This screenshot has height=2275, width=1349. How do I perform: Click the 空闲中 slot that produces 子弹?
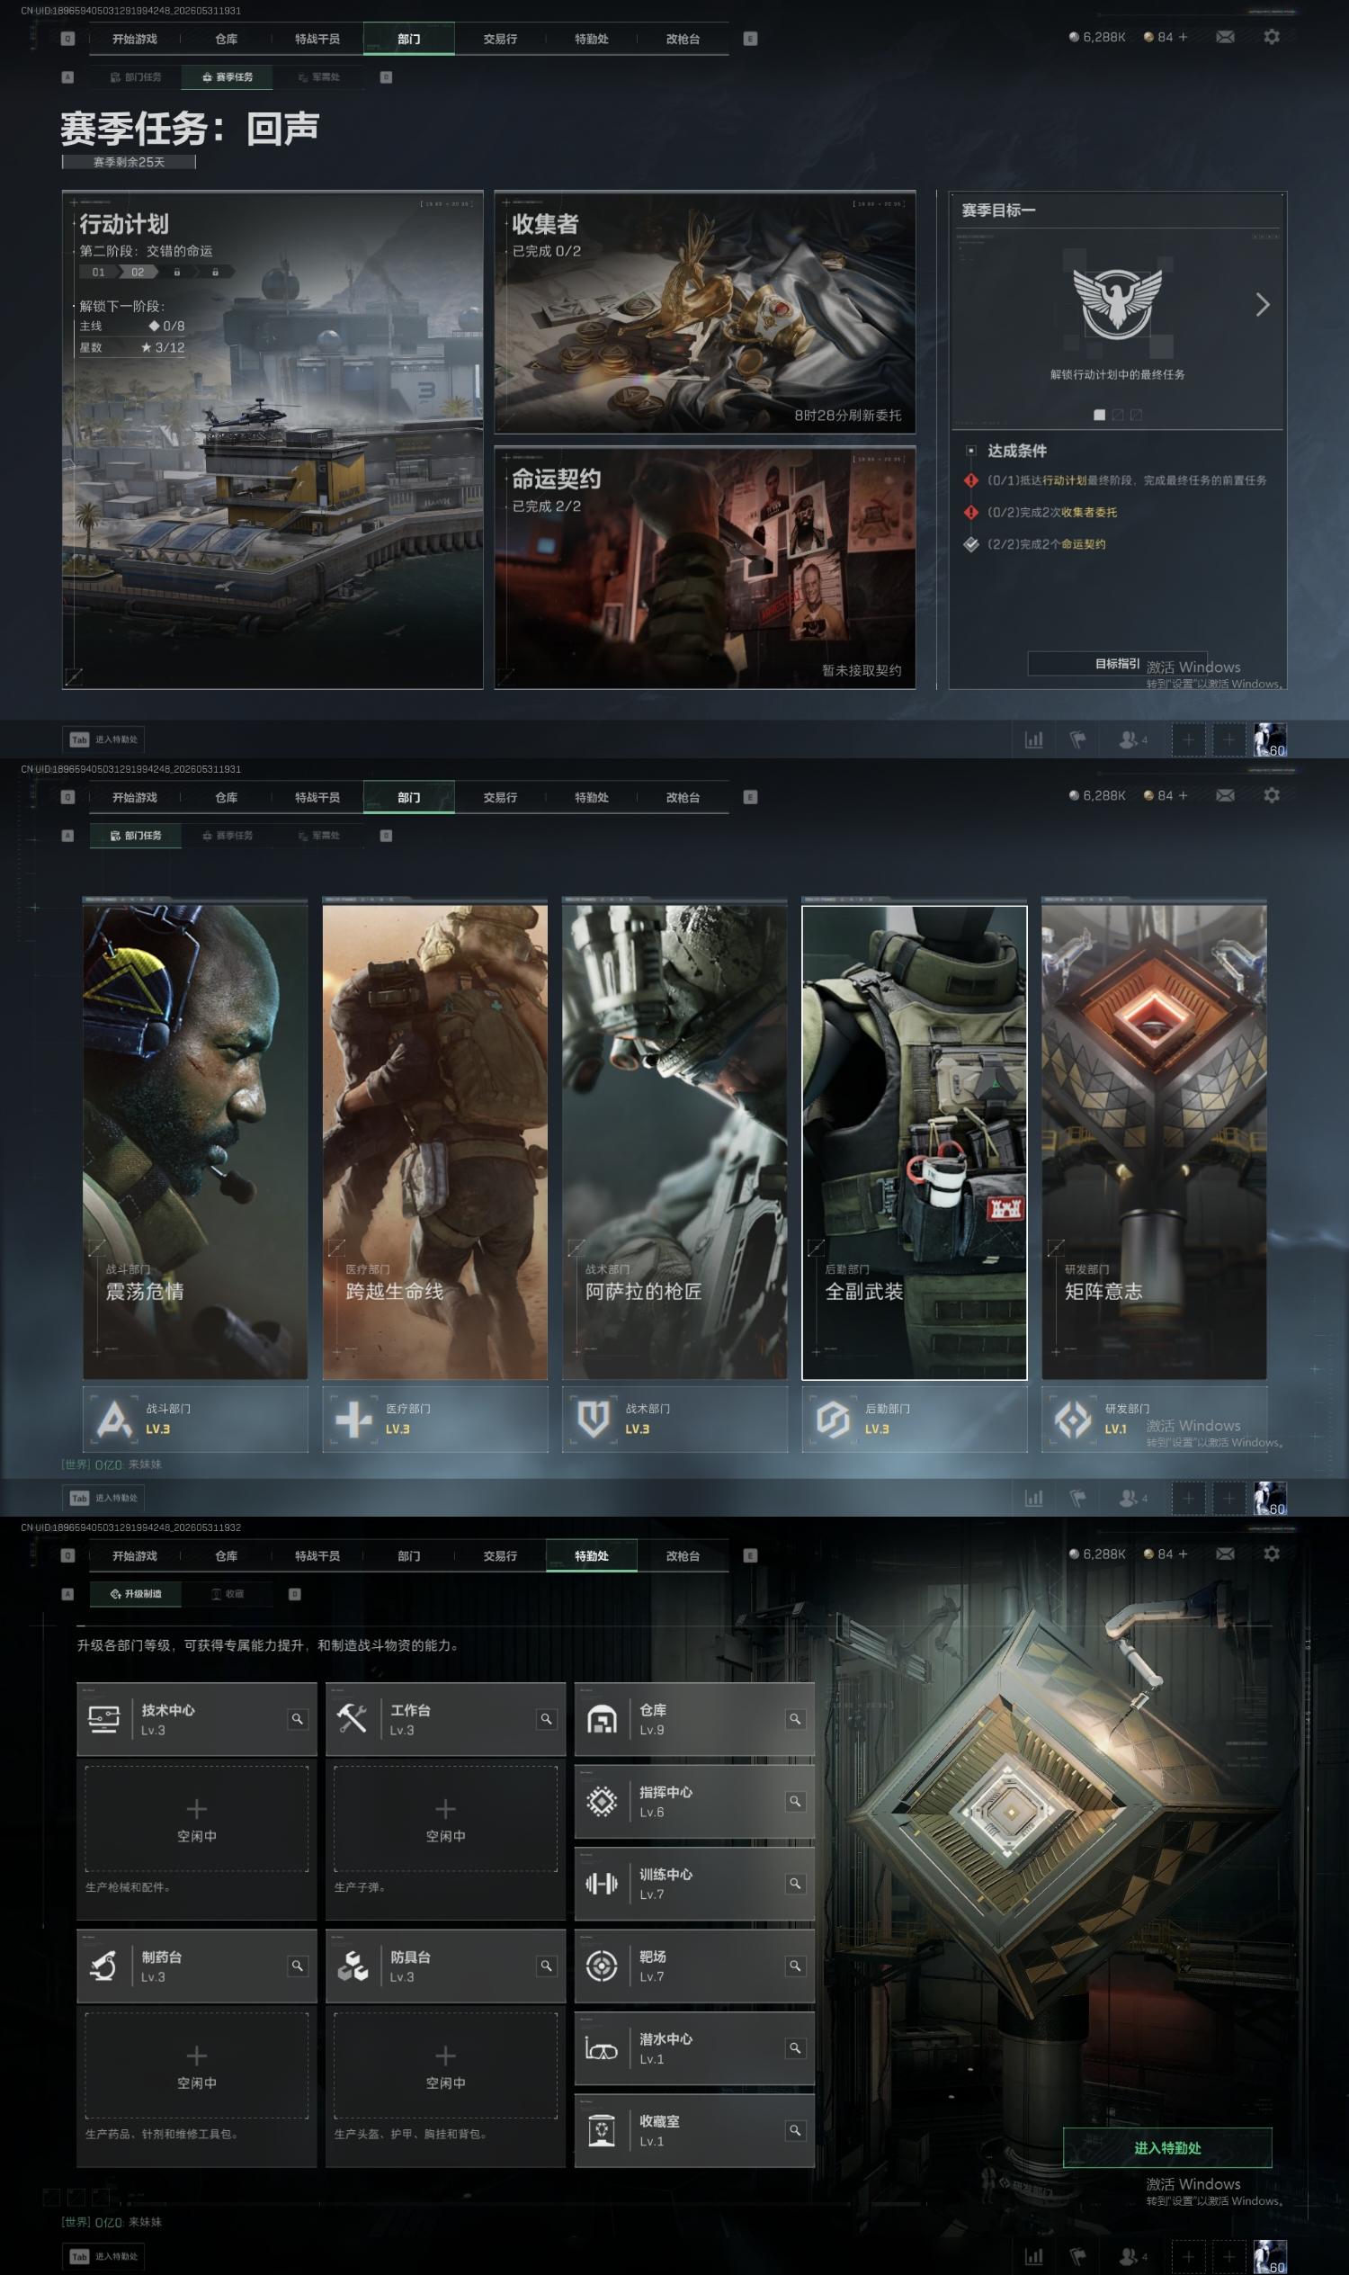(445, 1819)
